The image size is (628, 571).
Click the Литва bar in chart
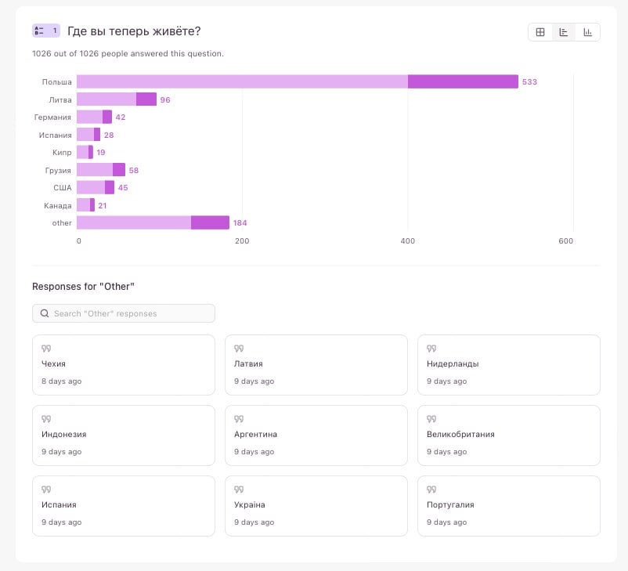(116, 99)
